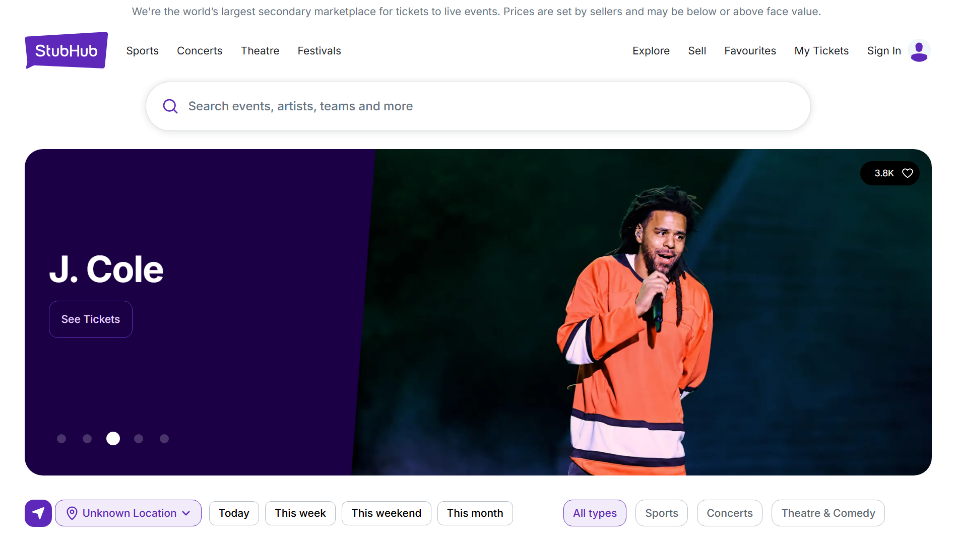Image resolution: width=955 pixels, height=544 pixels.
Task: Enable the All types filter
Action: (x=595, y=513)
